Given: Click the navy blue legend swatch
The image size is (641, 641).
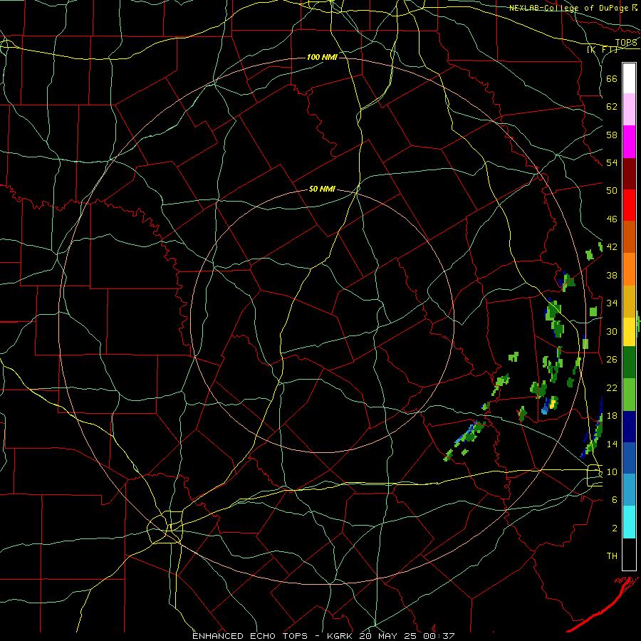Looking at the screenshot, I should pos(629,427).
